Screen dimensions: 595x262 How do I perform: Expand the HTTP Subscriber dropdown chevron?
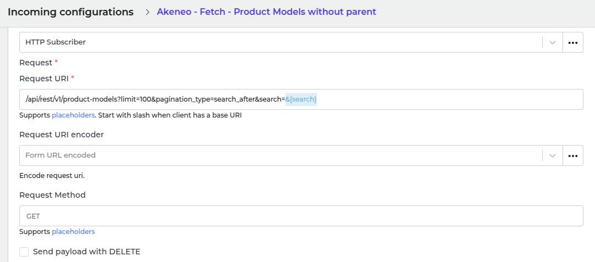pyautogui.click(x=552, y=42)
